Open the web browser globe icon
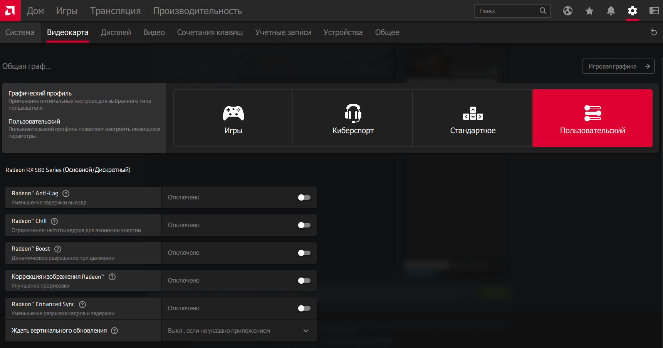Viewport: 663px width, 348px height. (568, 11)
